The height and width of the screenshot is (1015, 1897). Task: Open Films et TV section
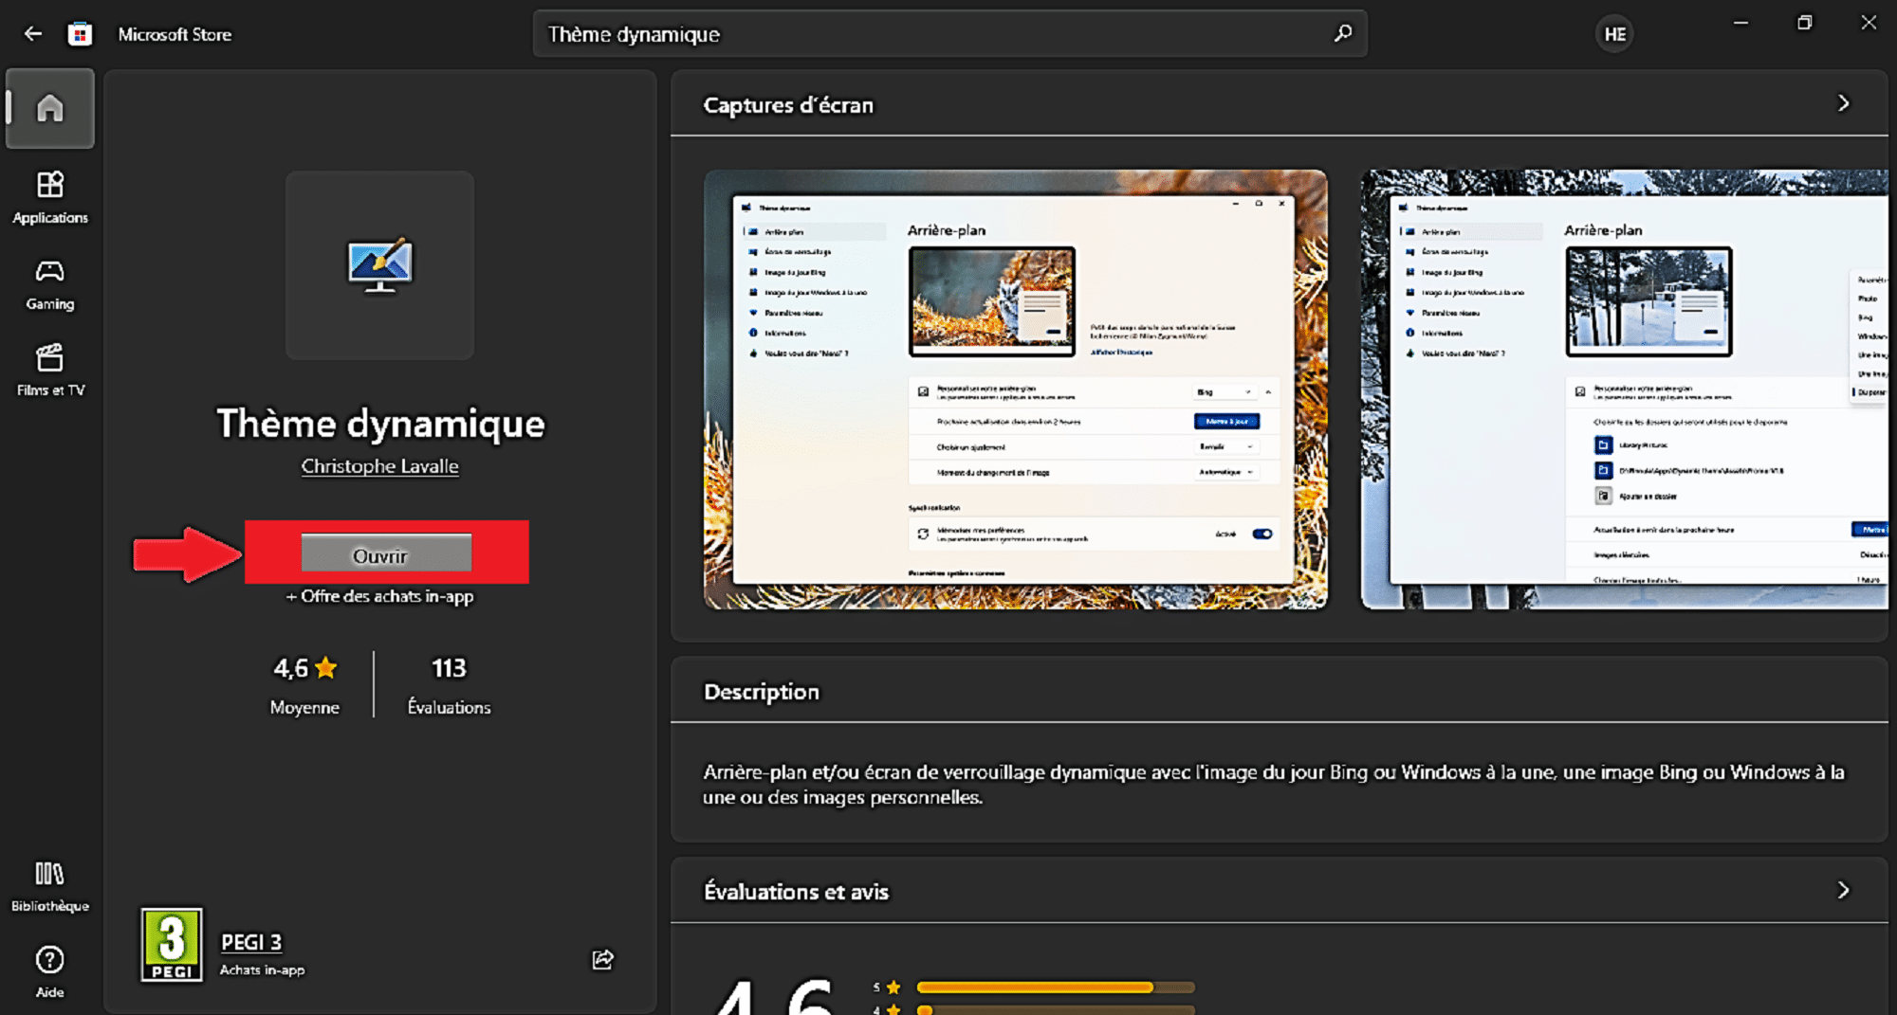pyautogui.click(x=50, y=371)
